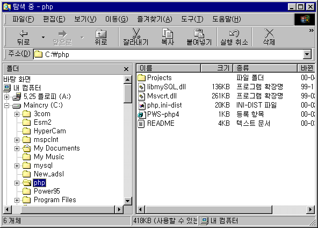This screenshot has width=318, height=228.
Task: Select the New_adsl folder in tree
Action: (x=49, y=174)
